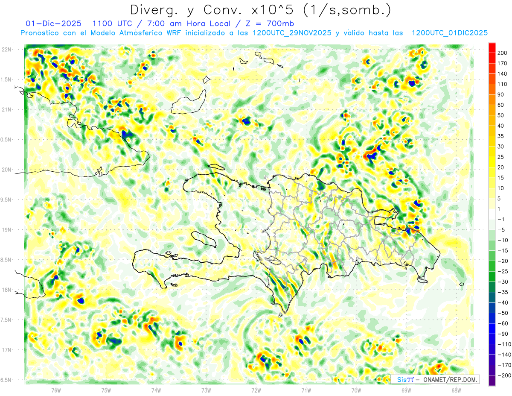Click the '69W' longitude label
Image resolution: width=512 pixels, height=396 pixels.
[406, 390]
